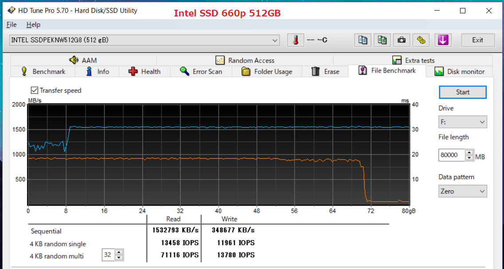Screen dimensions: 504x269
Task: Click the Read column header
Action: tap(173, 219)
